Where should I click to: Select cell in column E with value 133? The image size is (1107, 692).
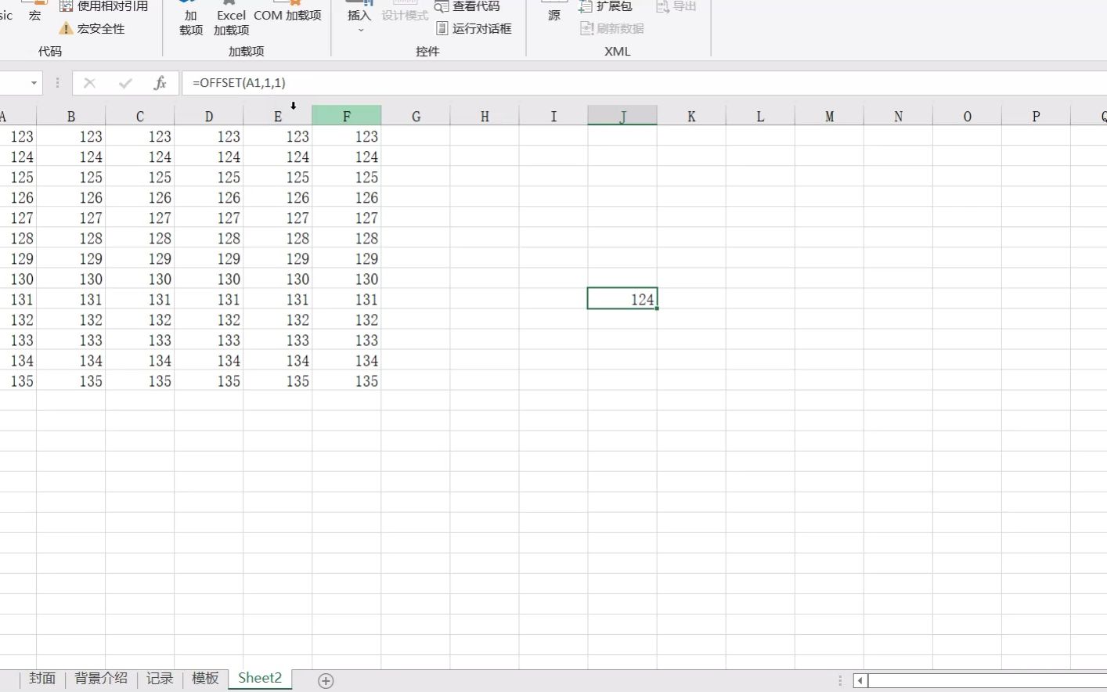pyautogui.click(x=277, y=340)
